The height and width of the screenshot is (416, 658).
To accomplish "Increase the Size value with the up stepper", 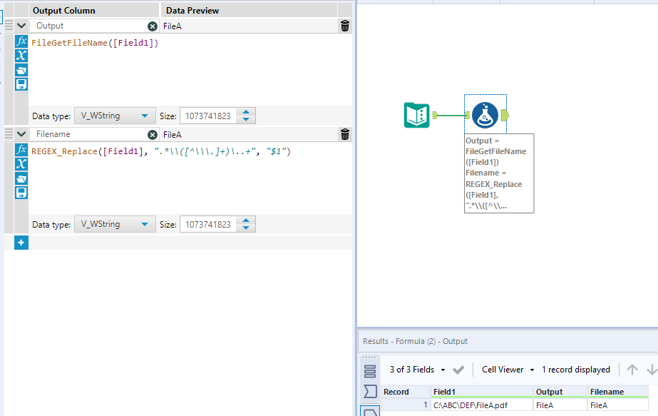I will (x=246, y=113).
